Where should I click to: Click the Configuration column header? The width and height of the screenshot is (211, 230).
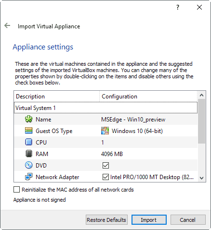[148, 97]
